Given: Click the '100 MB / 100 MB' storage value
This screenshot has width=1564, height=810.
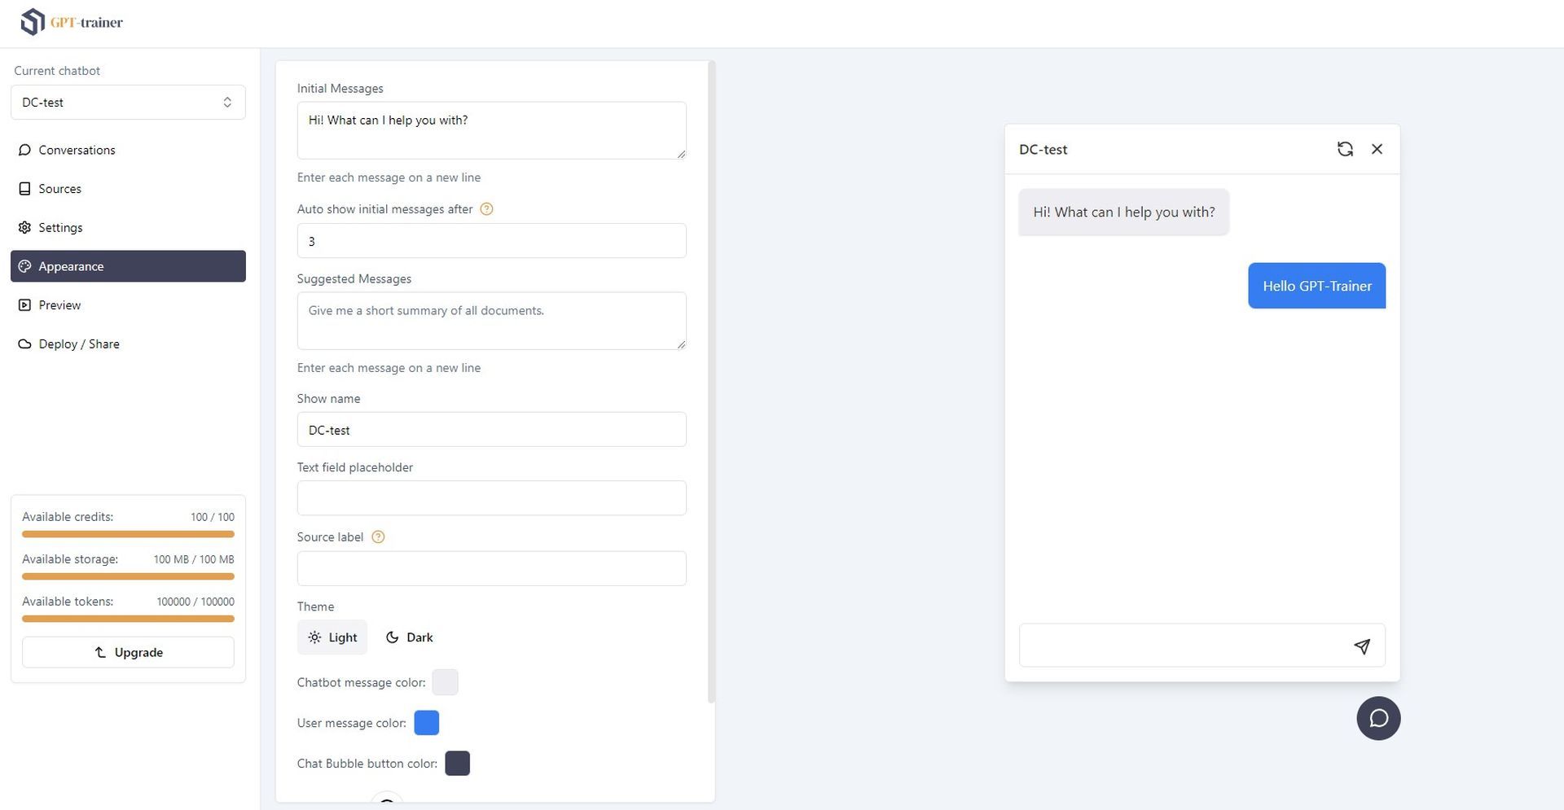Looking at the screenshot, I should tap(194, 559).
